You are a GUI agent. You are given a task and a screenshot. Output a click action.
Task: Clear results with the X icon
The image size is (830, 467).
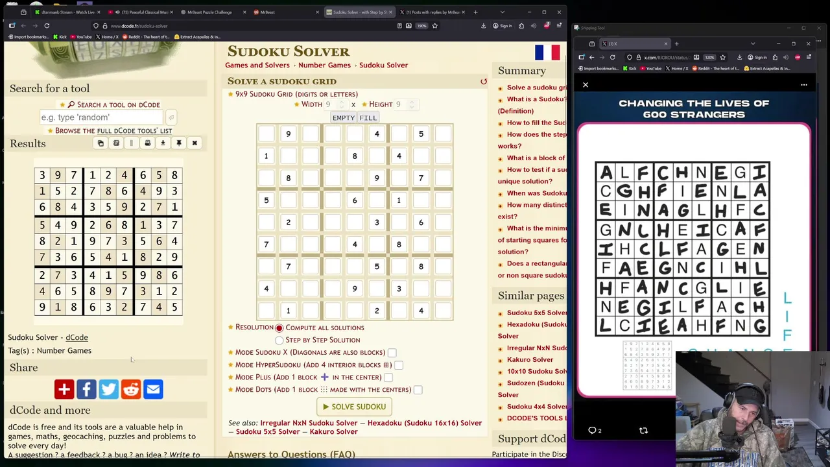pos(195,143)
